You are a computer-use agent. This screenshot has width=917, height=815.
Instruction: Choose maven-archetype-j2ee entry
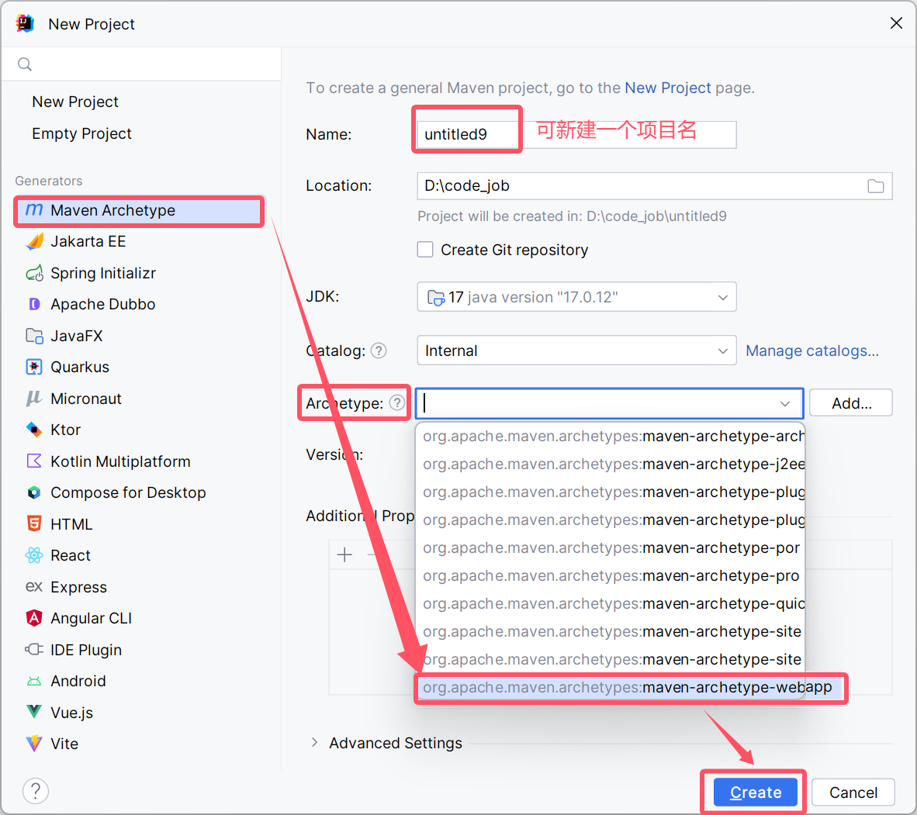[x=610, y=464]
